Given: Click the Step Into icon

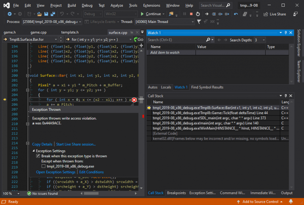Looking at the screenshot, I should pyautogui.click(x=213, y=14).
